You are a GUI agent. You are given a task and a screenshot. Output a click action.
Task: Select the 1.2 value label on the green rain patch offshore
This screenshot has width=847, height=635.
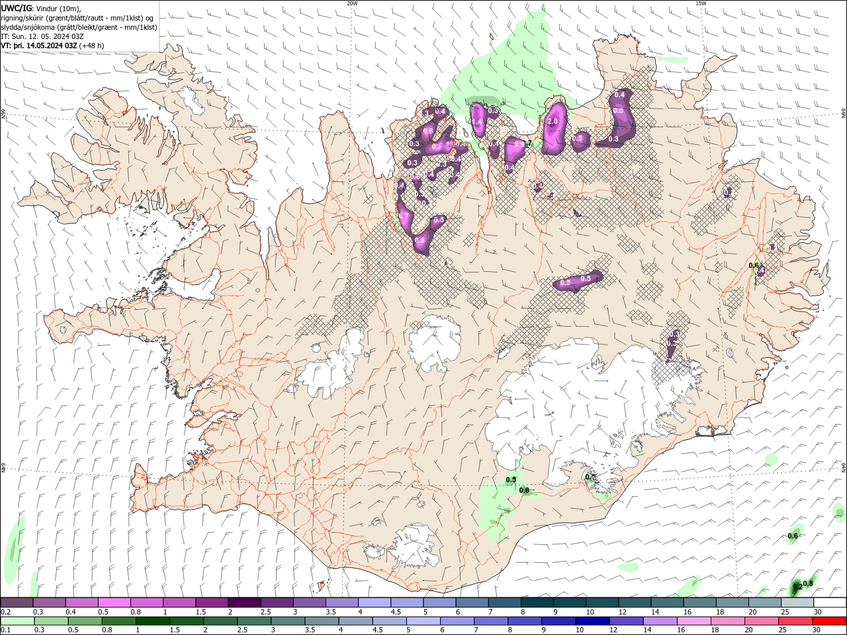797,587
